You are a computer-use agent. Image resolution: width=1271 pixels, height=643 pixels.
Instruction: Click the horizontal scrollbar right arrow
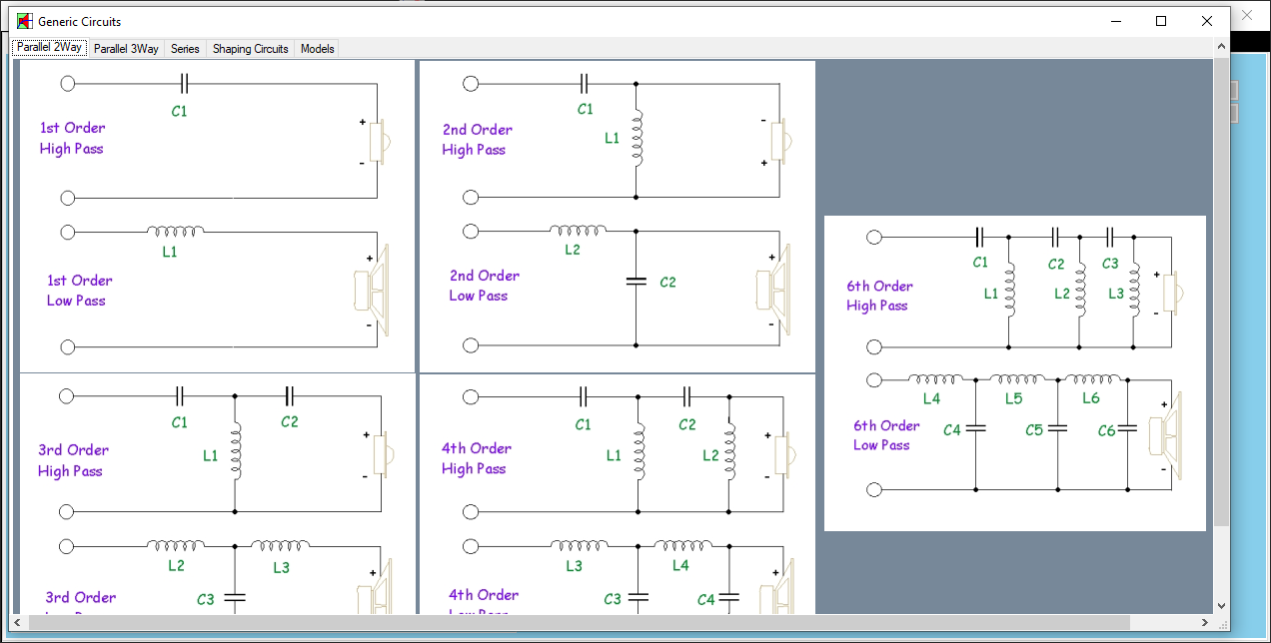coord(1205,623)
